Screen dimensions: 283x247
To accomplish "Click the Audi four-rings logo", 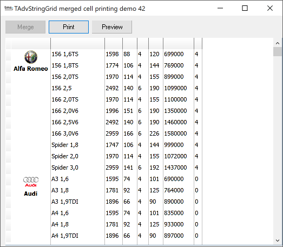I will tap(31, 180).
